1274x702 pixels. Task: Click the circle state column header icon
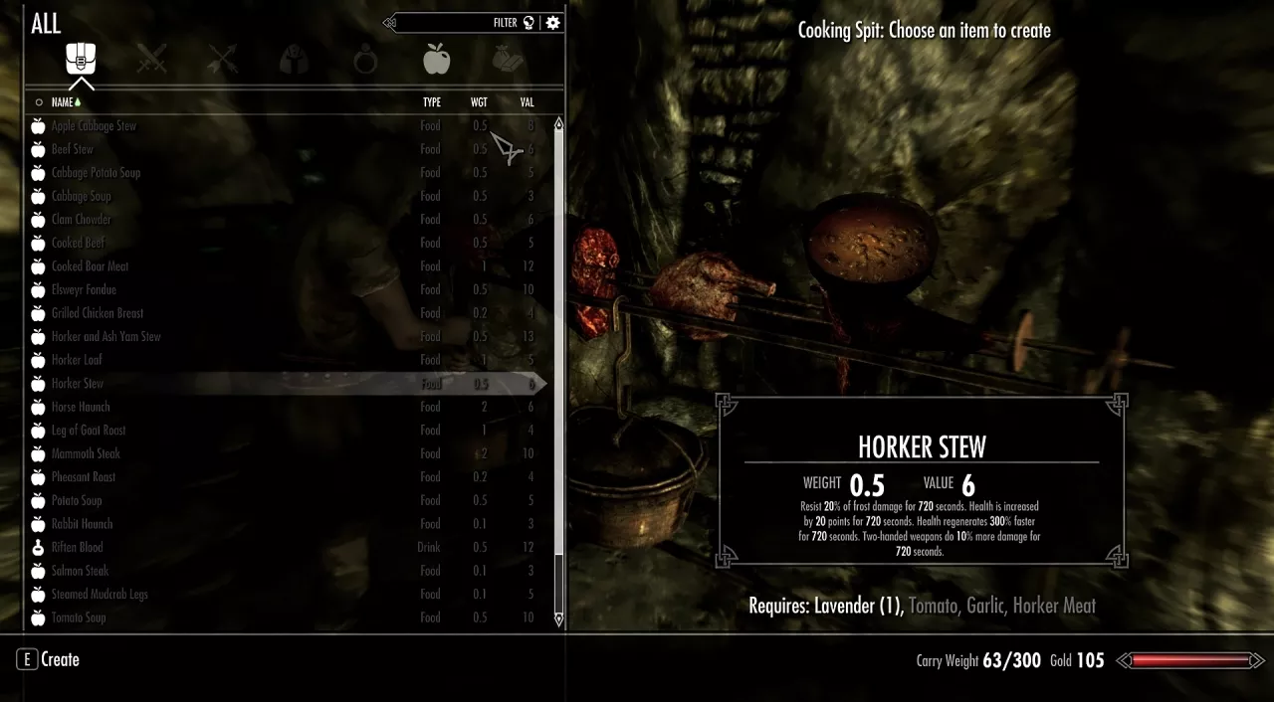[x=39, y=102]
